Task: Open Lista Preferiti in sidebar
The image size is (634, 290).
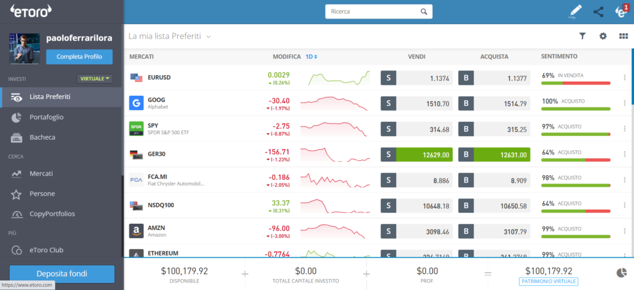Action: click(61, 97)
